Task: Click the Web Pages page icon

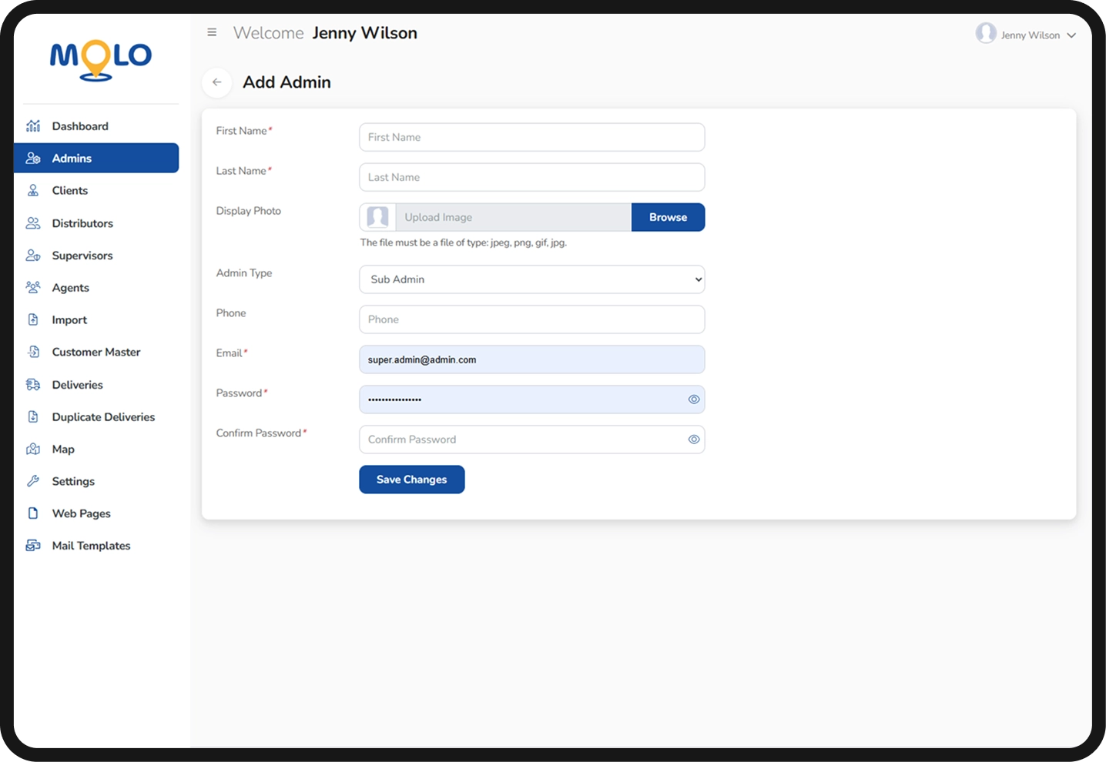Action: [33, 513]
